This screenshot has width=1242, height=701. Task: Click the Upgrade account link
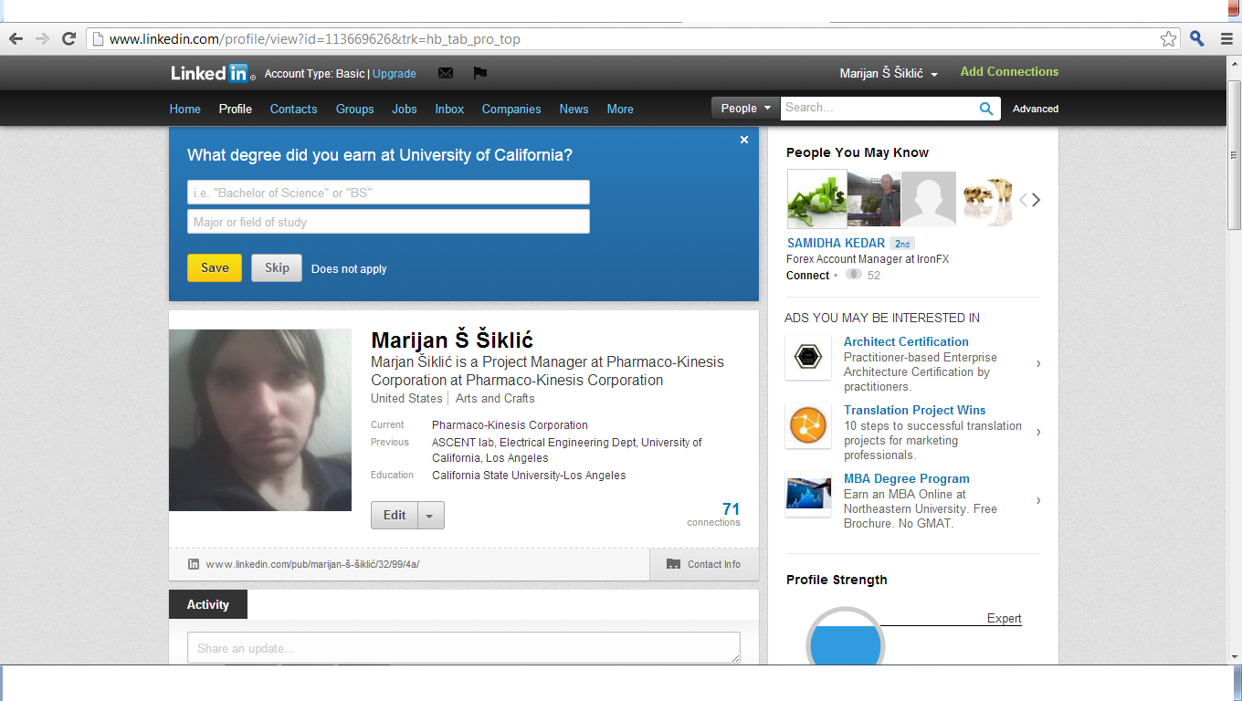395,74
